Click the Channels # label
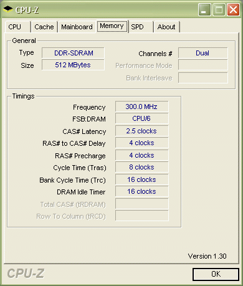 pyautogui.click(x=155, y=54)
